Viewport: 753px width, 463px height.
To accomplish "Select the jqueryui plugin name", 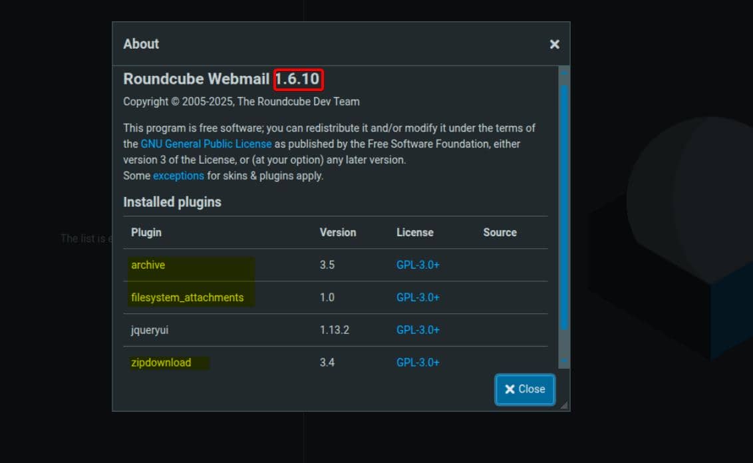I will coord(150,331).
